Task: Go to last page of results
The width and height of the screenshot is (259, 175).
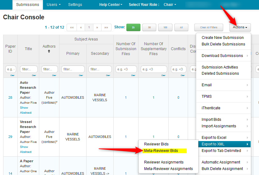Action: pyautogui.click(x=106, y=27)
